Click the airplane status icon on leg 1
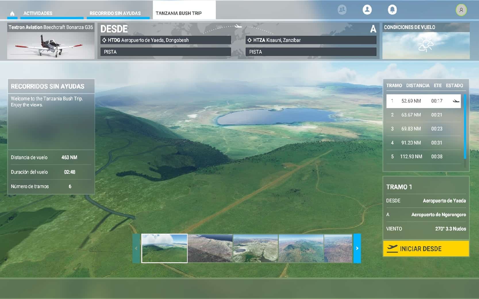Image resolution: width=479 pixels, height=299 pixels. click(x=456, y=101)
